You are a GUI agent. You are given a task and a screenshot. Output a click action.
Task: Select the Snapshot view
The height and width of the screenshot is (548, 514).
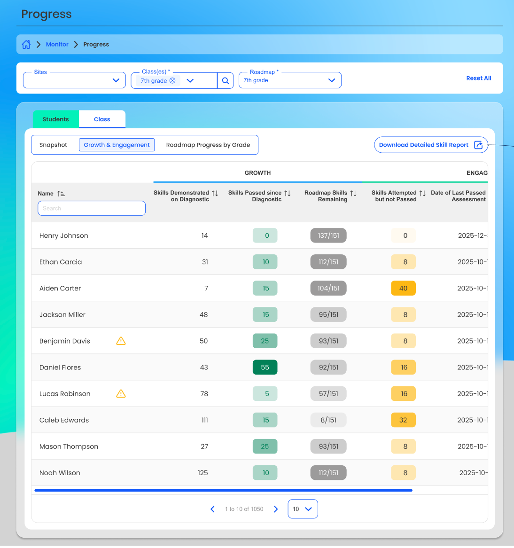pyautogui.click(x=53, y=145)
